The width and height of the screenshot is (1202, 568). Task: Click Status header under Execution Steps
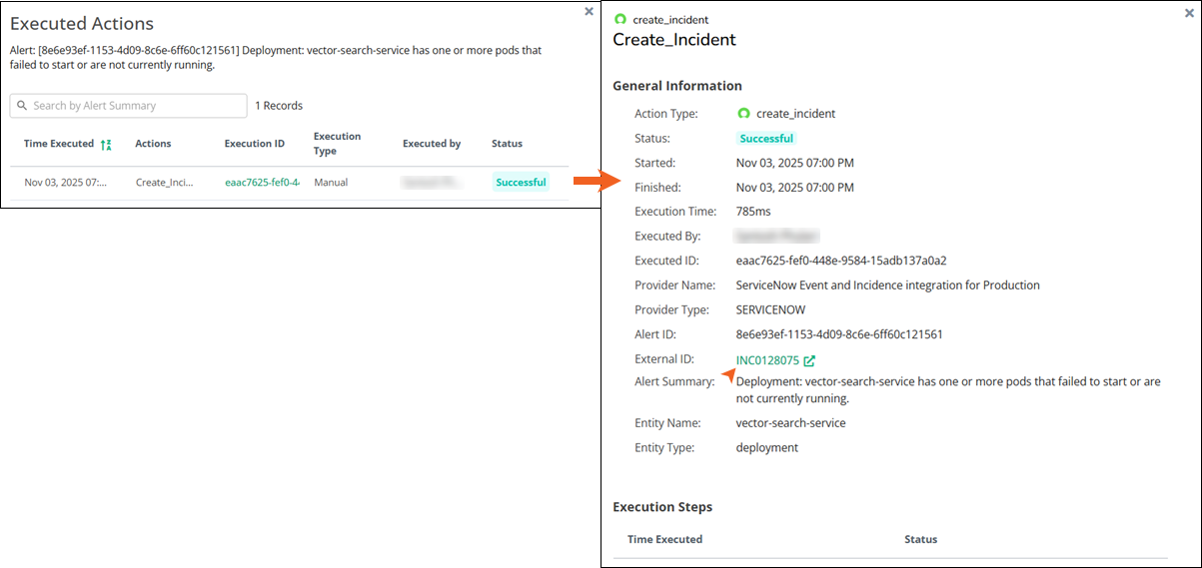click(920, 539)
